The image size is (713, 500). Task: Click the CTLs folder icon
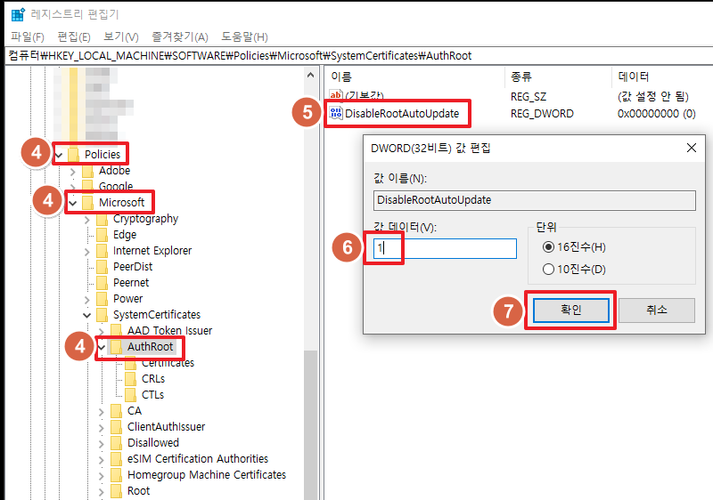tap(130, 395)
